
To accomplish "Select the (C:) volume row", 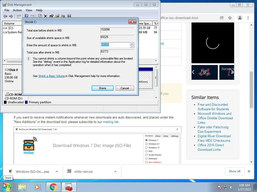I will point(11,28).
